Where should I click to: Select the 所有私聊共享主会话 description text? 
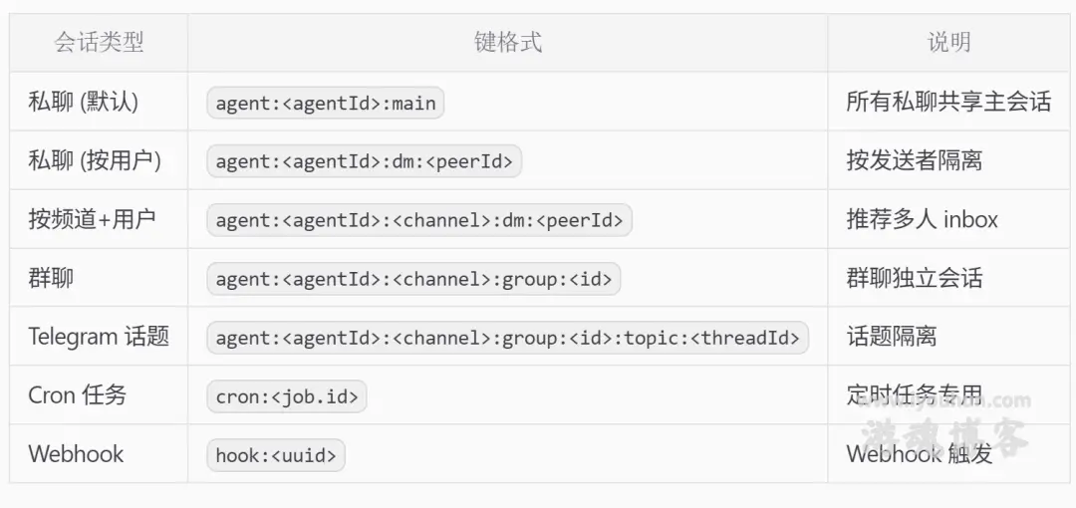click(x=948, y=103)
